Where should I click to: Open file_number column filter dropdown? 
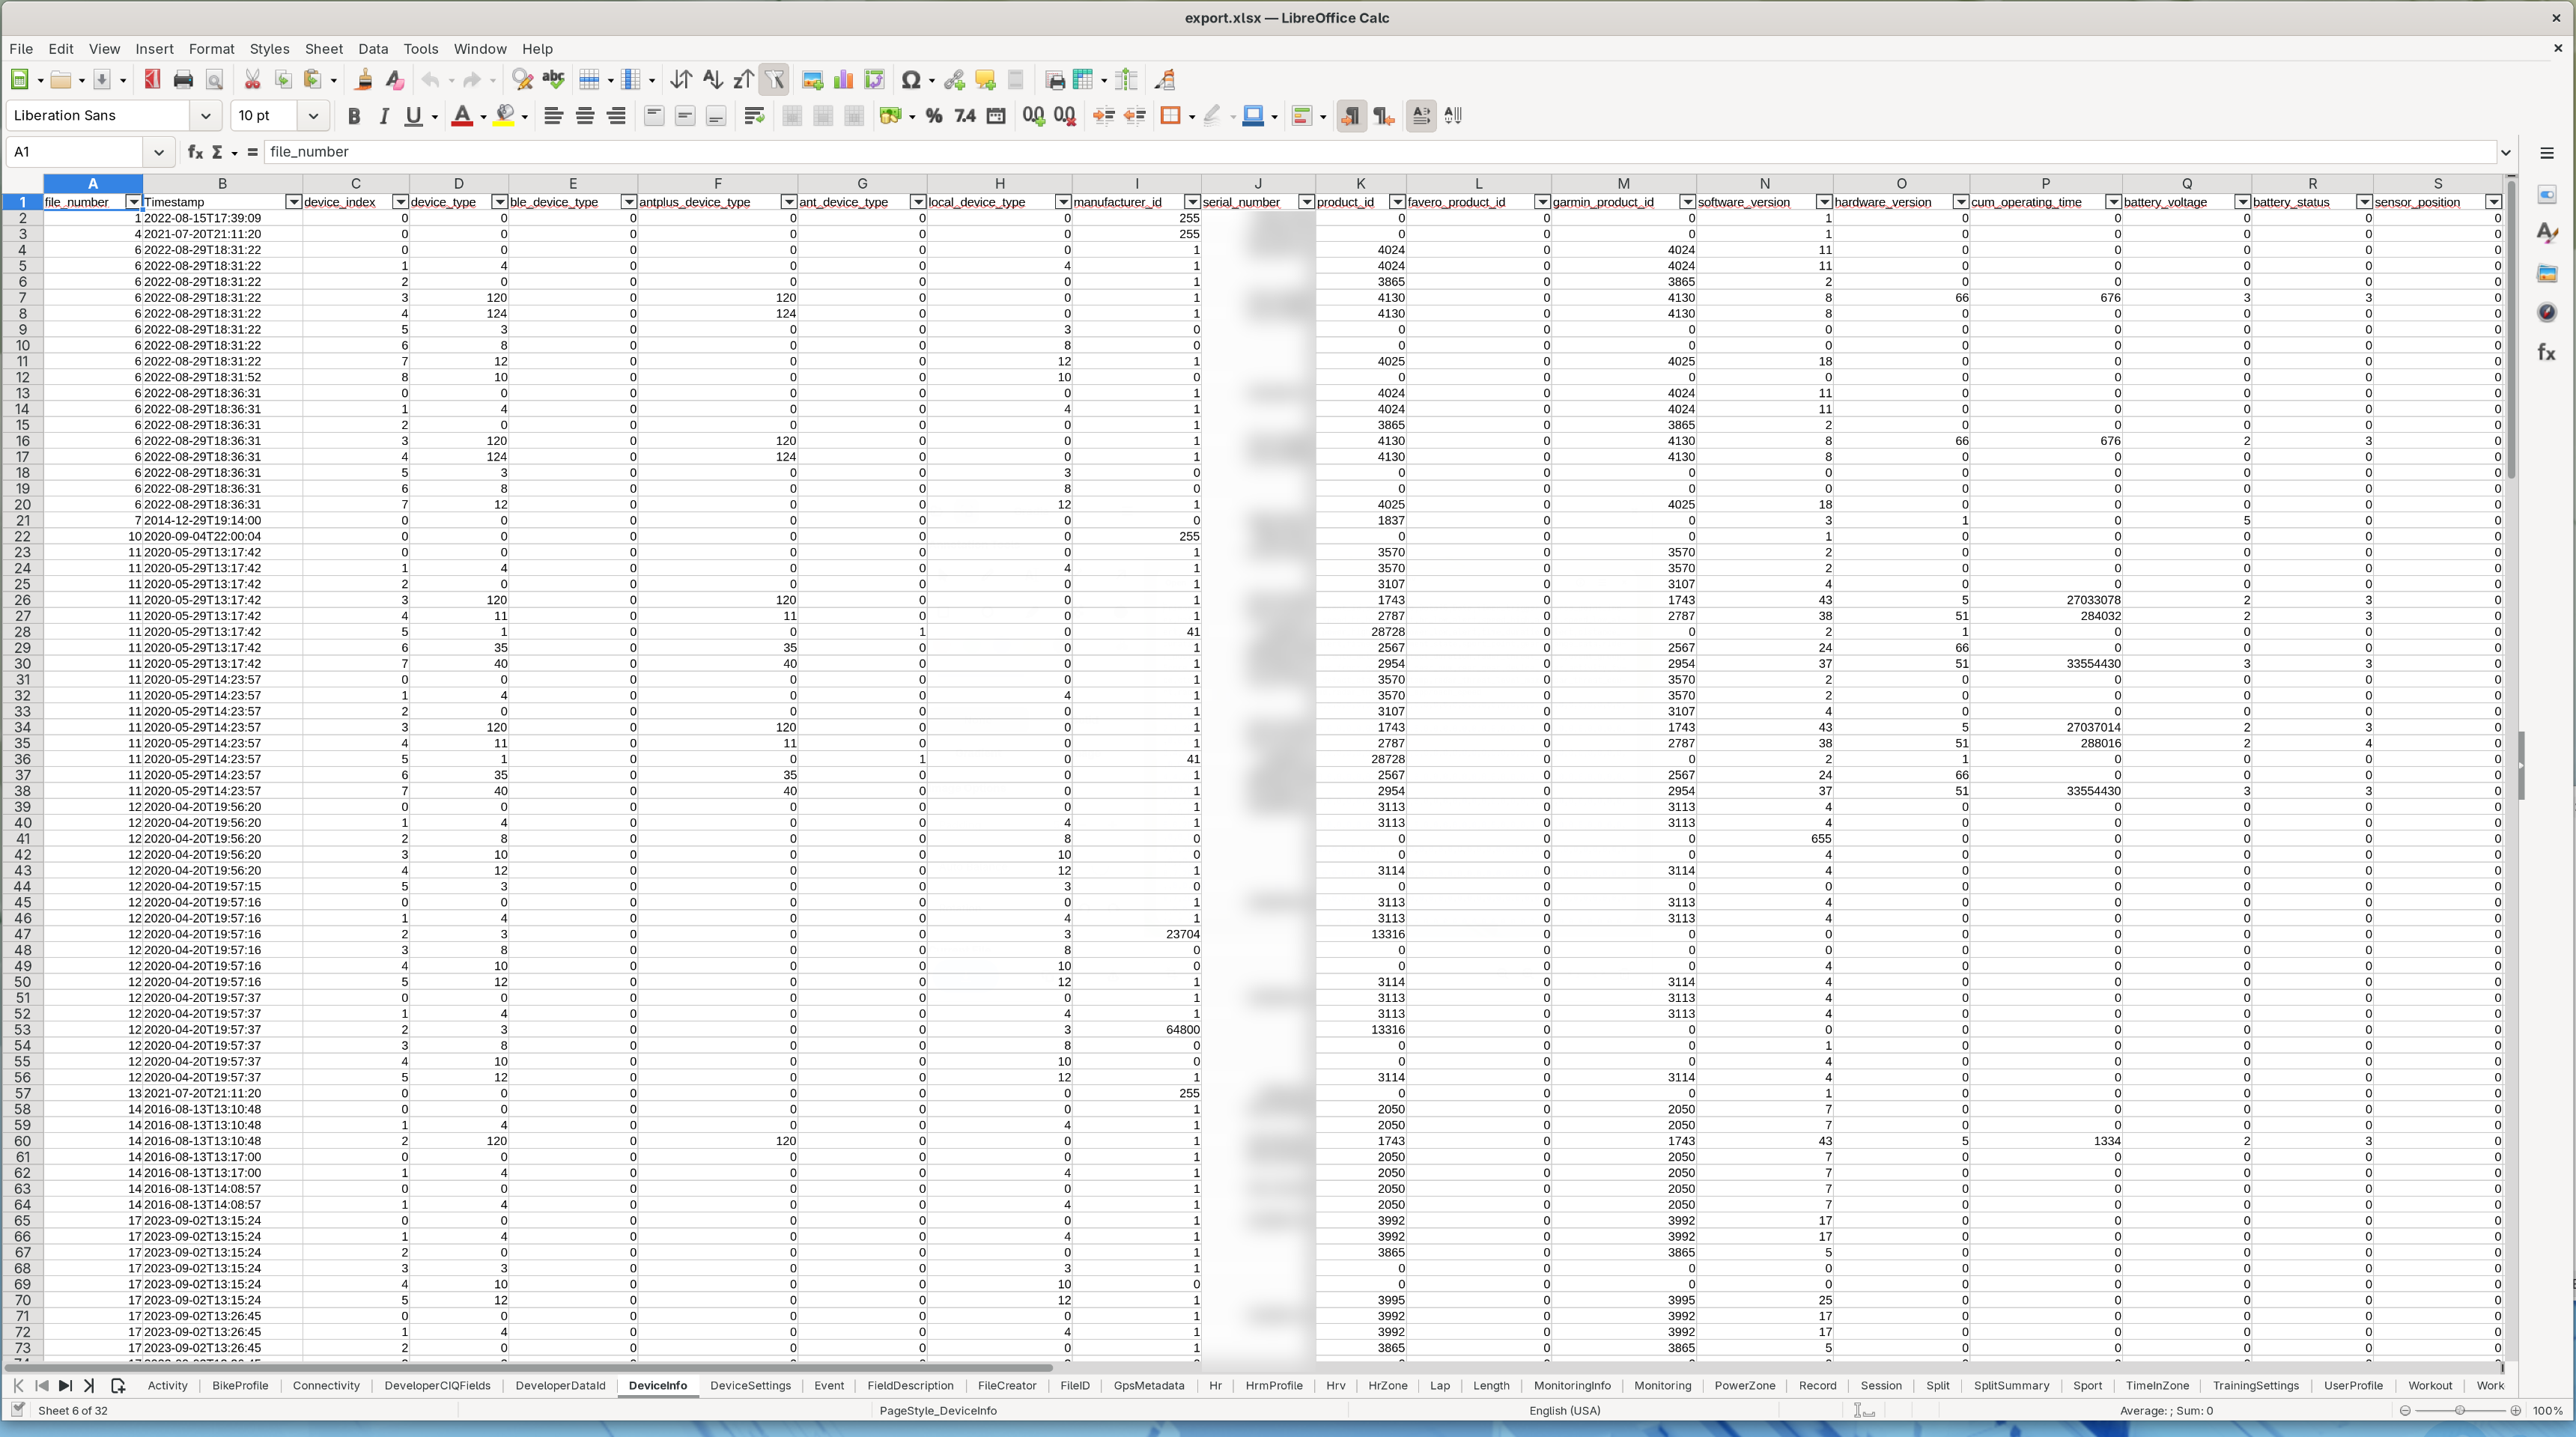tap(133, 202)
